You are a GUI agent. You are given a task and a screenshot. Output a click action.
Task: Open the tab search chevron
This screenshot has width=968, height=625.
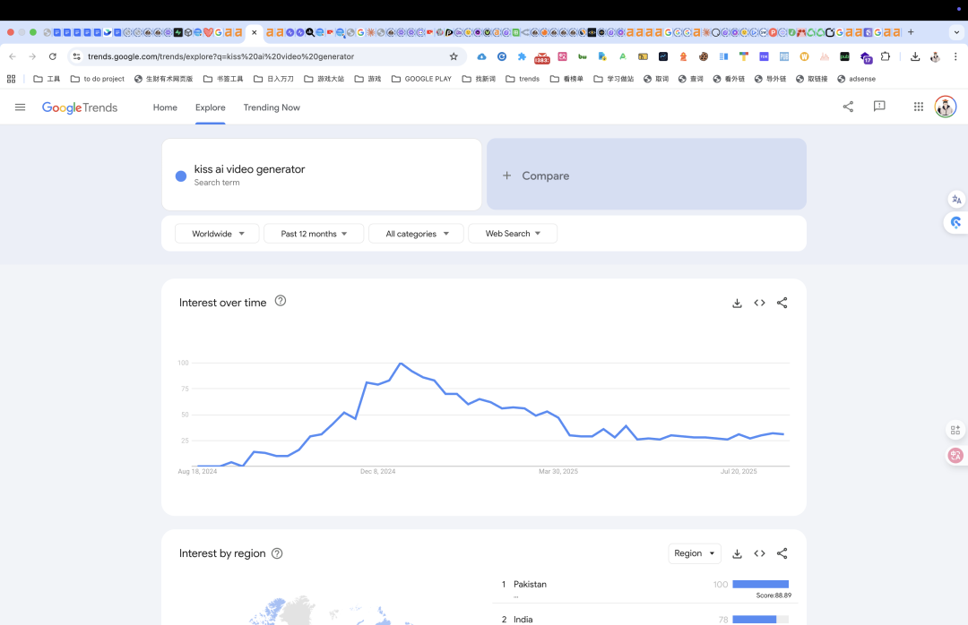(956, 32)
